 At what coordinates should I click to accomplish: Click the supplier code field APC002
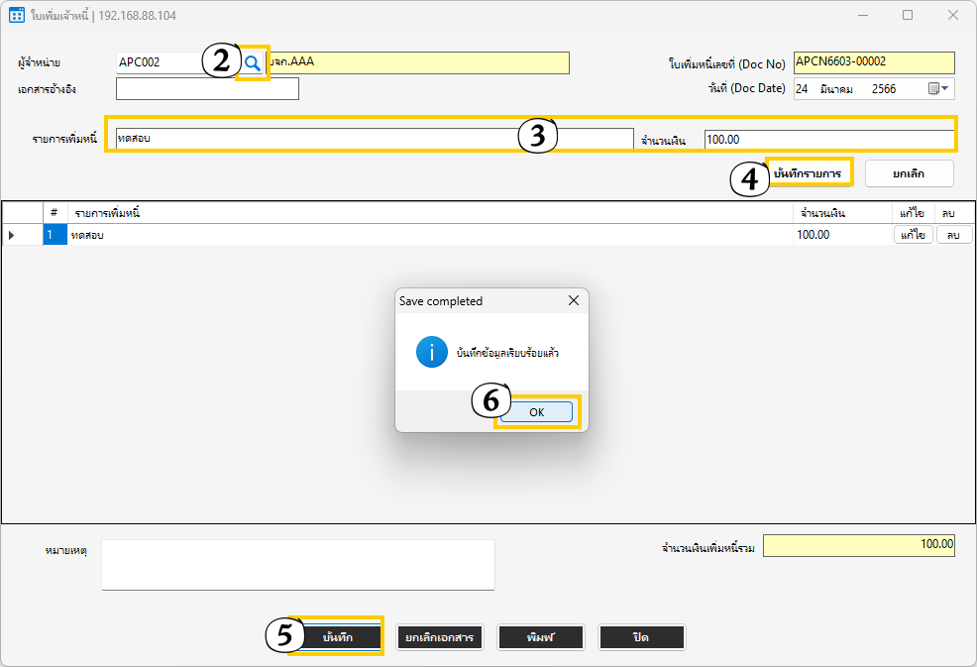point(173,62)
